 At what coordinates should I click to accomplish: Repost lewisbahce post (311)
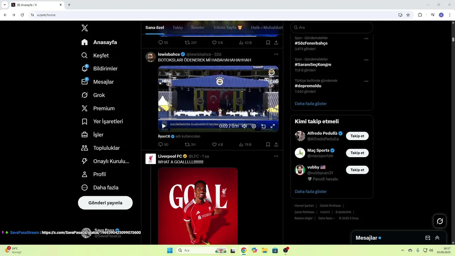point(190,145)
